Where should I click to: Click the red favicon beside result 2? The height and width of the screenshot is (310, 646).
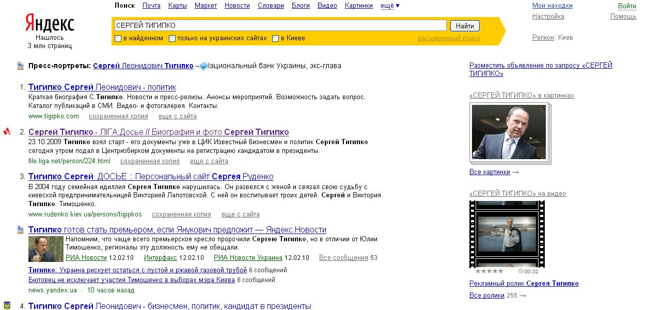pos(7,132)
